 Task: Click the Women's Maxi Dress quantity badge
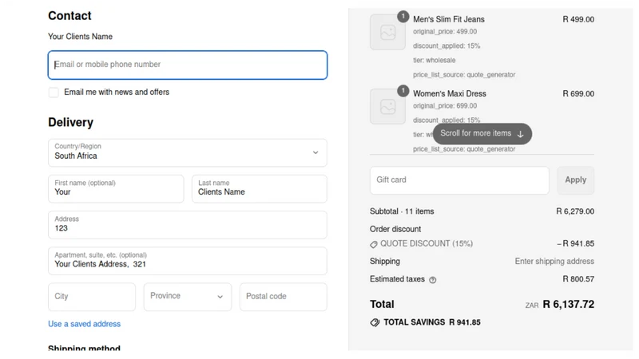pyautogui.click(x=403, y=90)
